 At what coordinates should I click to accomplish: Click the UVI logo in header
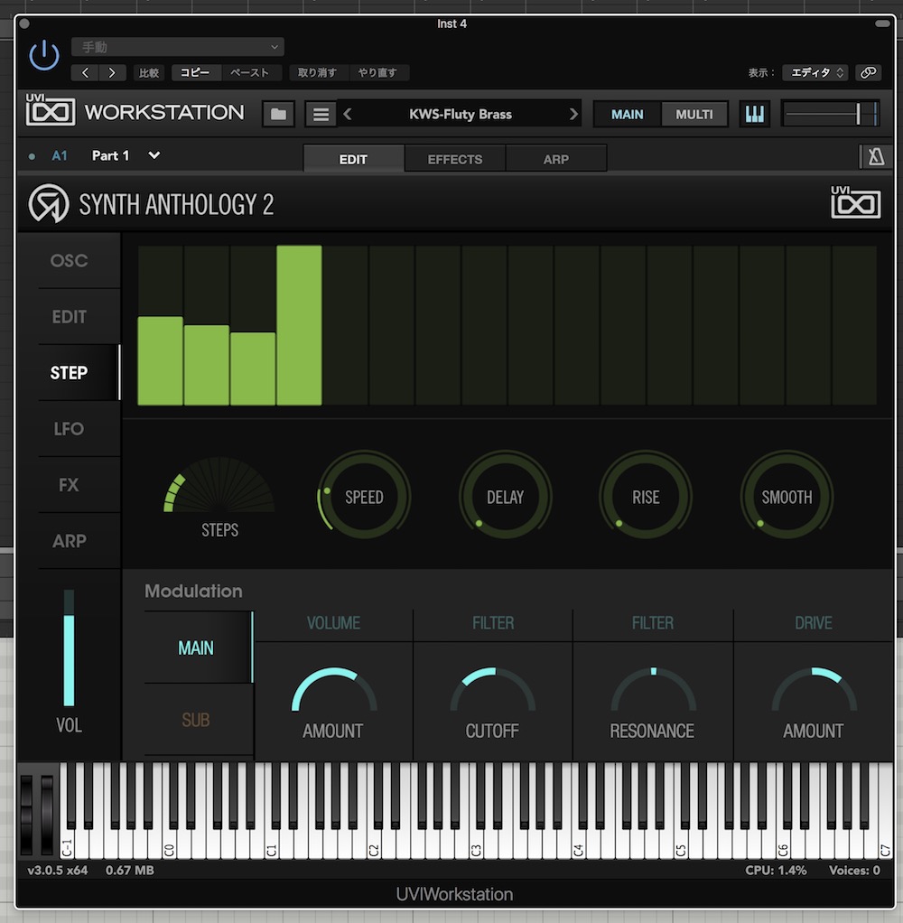click(50, 113)
